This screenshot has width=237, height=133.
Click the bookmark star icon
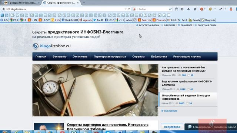pos(176,9)
